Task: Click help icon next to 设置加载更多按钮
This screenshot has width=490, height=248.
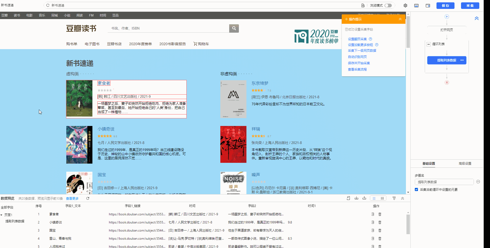Action: coord(376,45)
